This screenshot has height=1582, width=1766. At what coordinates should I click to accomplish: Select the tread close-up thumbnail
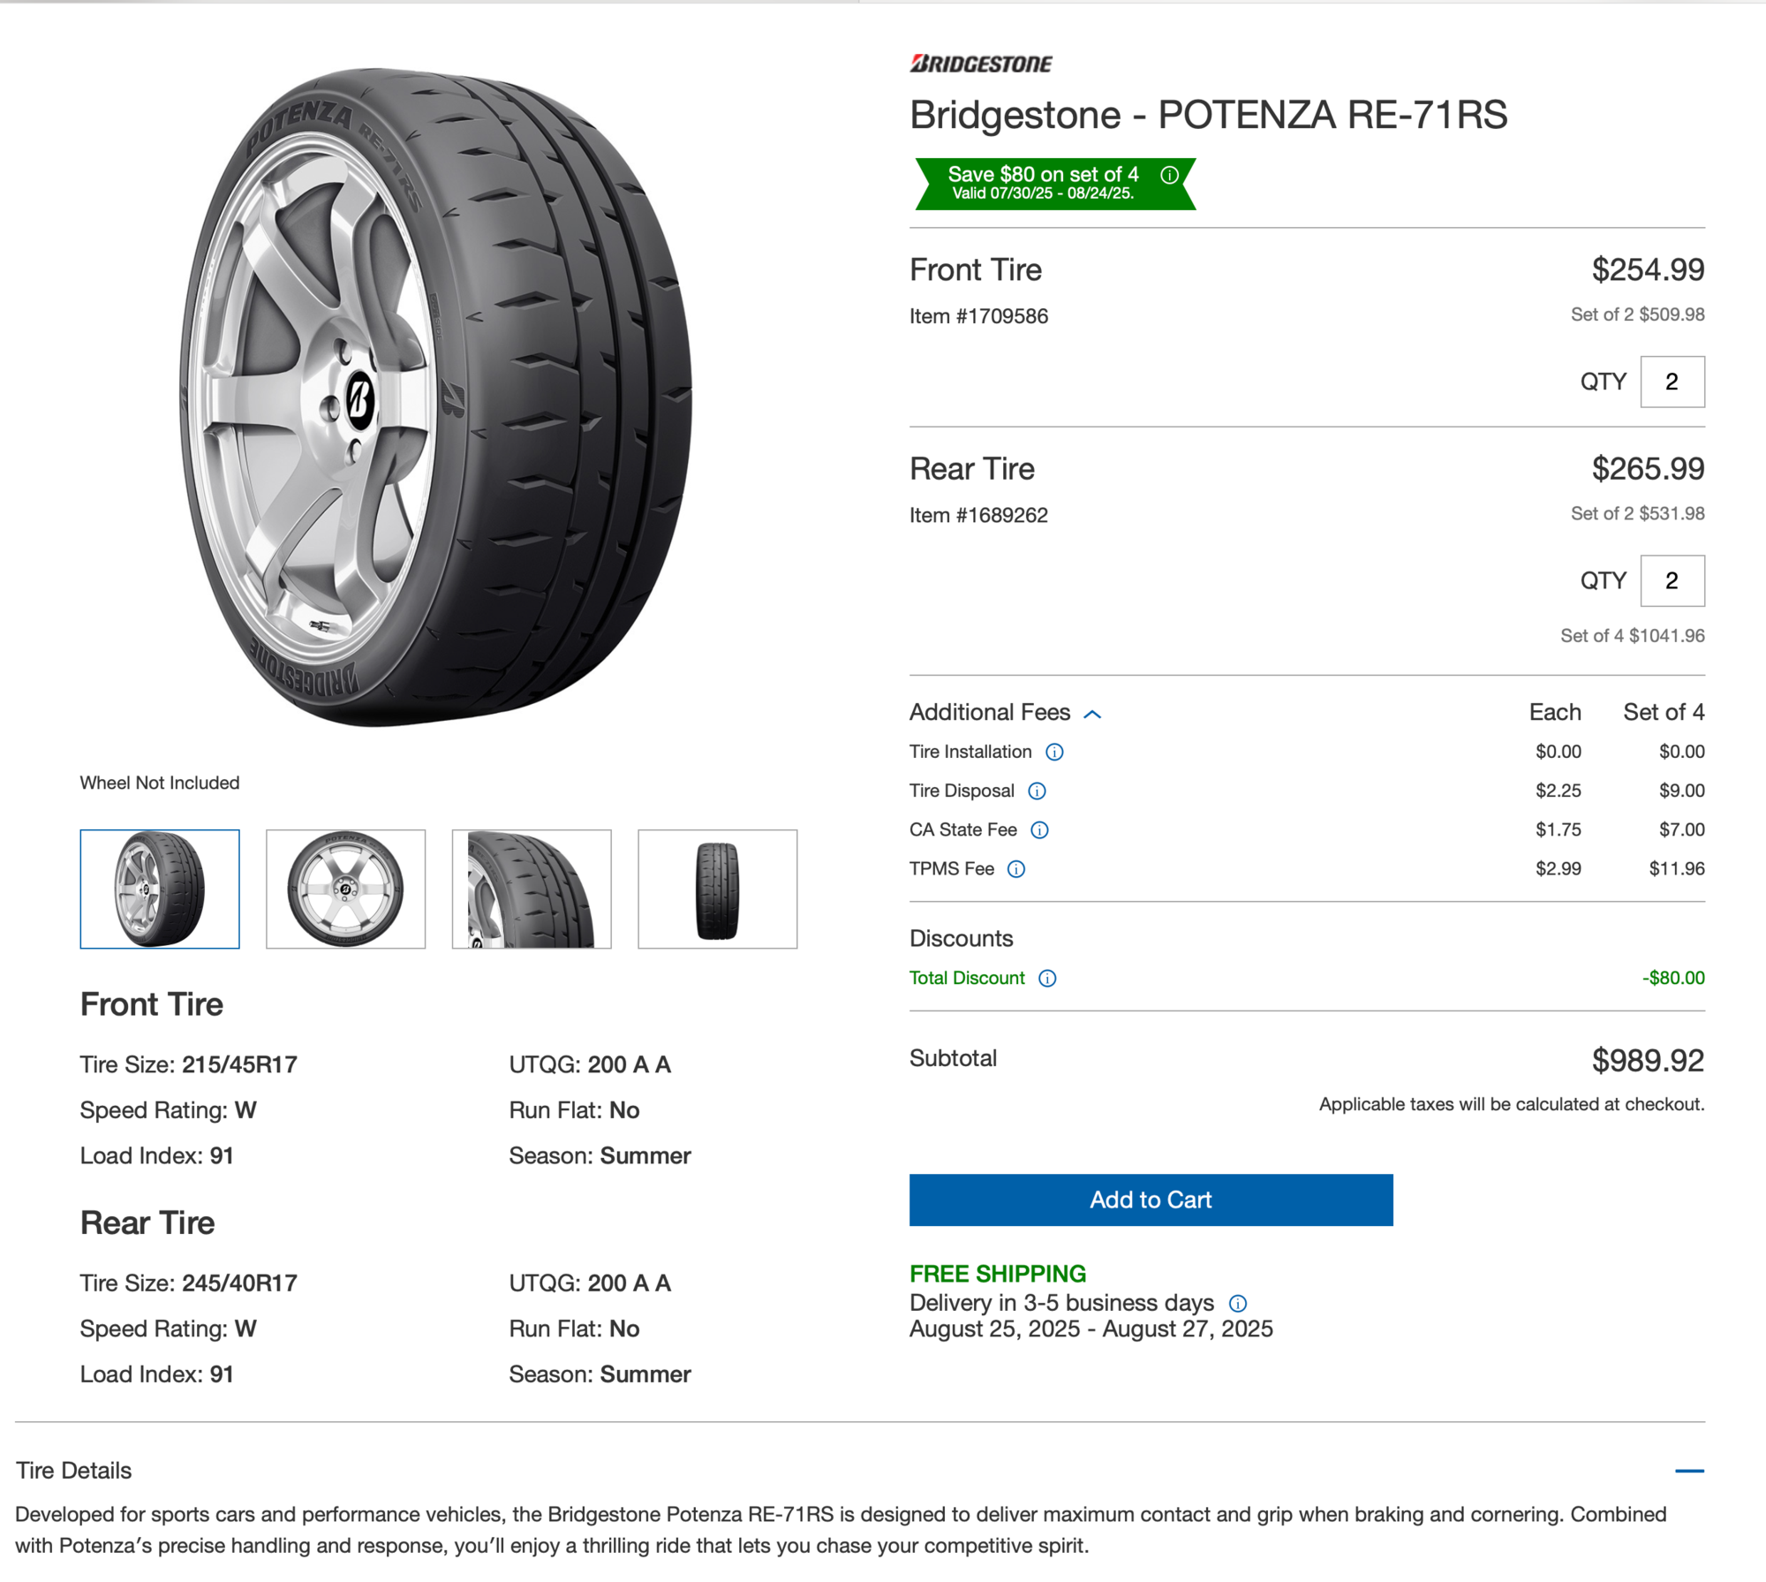coord(532,889)
